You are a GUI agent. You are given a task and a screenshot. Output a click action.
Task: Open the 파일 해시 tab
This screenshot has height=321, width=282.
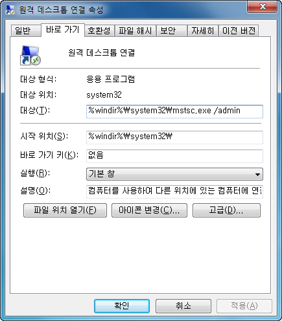click(135, 30)
